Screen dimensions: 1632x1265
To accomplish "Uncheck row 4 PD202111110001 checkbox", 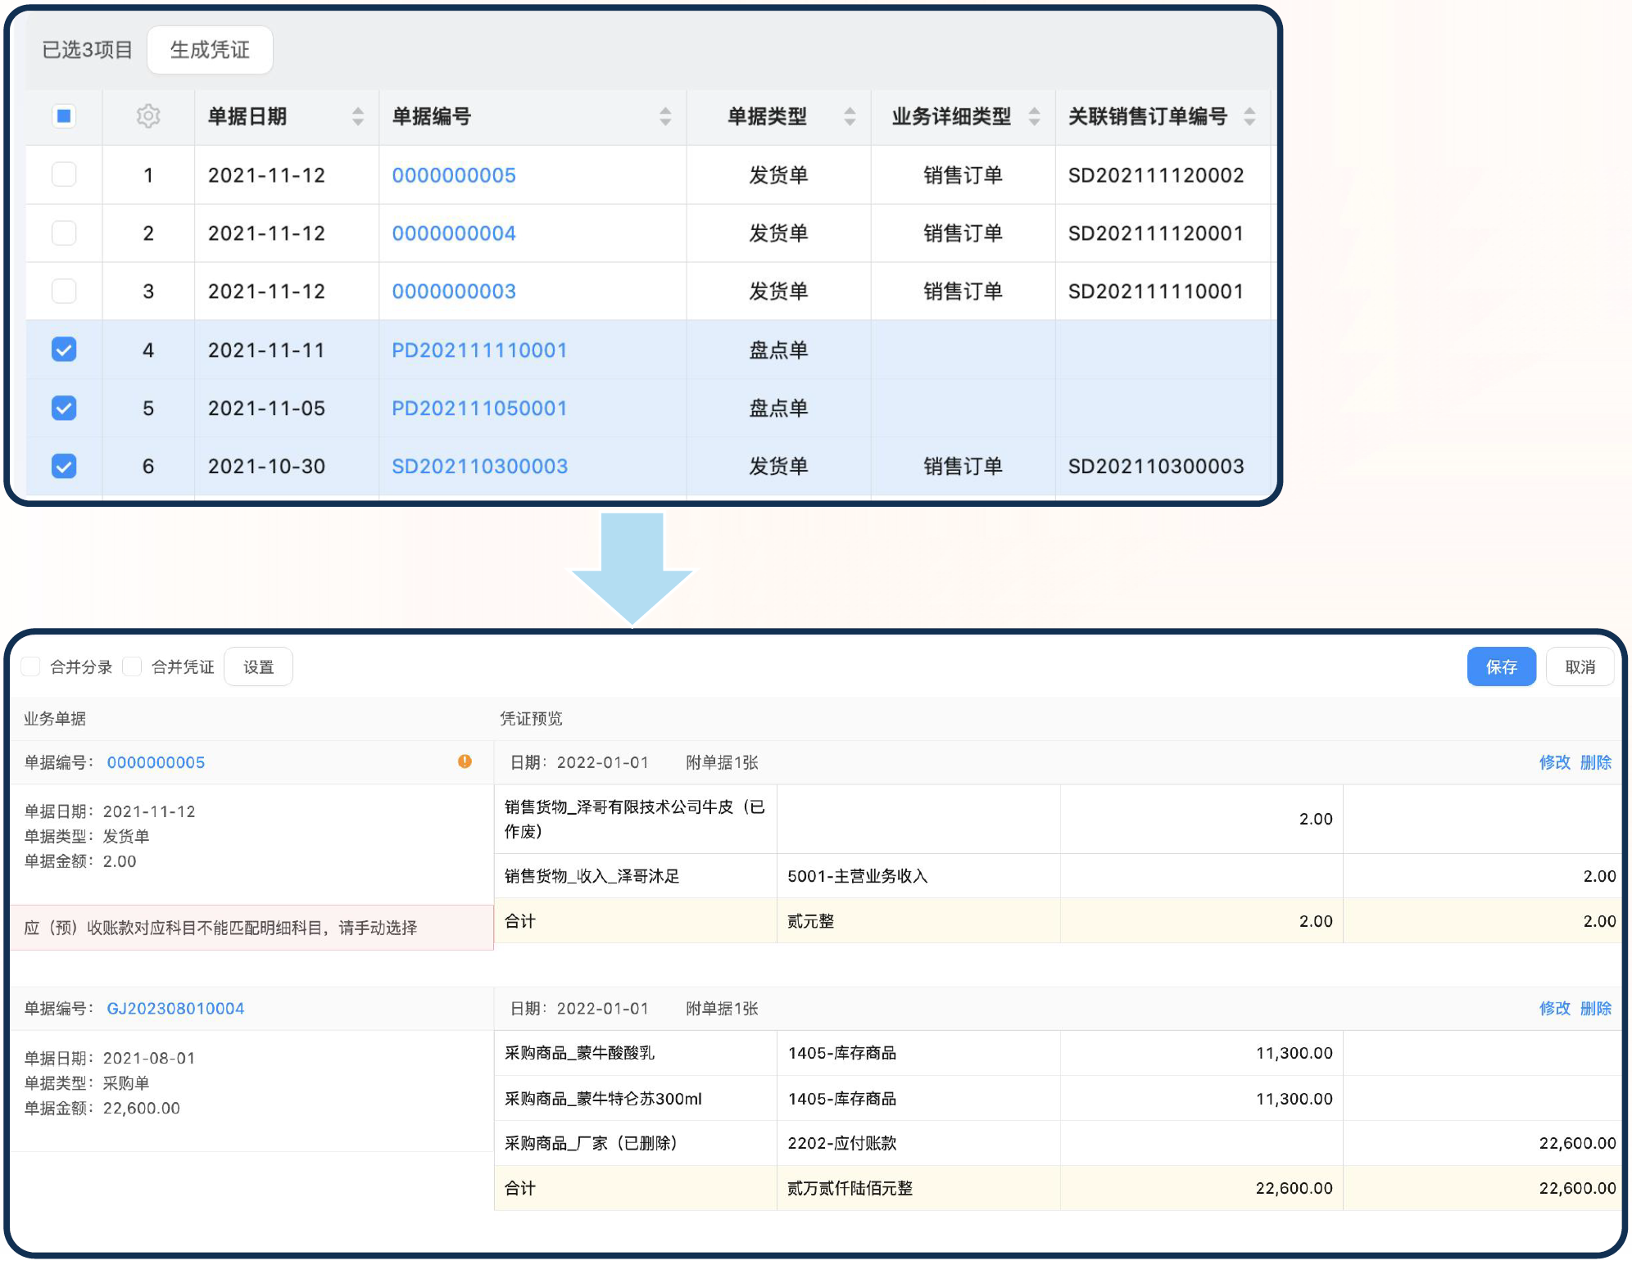I will pos(64,350).
